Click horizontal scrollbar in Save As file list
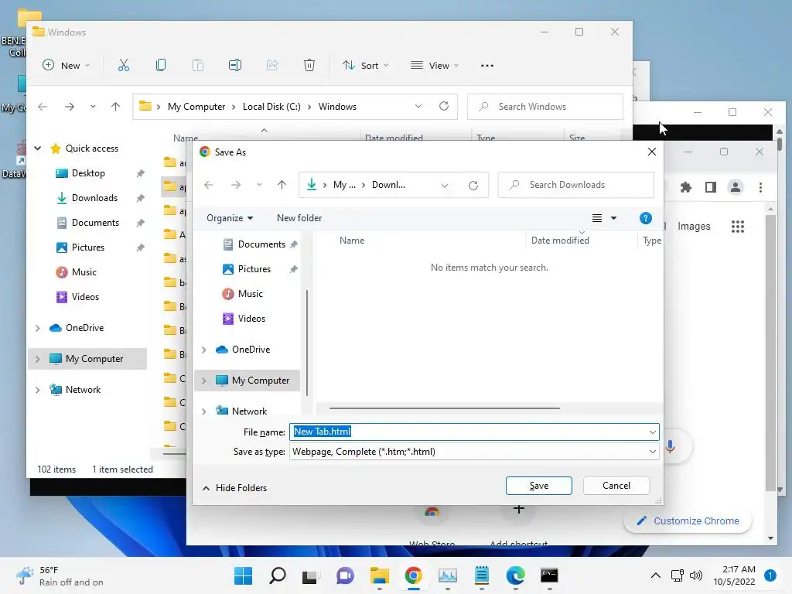 tap(444, 408)
